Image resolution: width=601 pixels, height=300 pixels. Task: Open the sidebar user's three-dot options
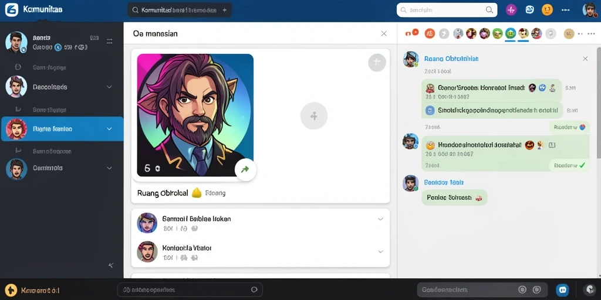[110, 40]
